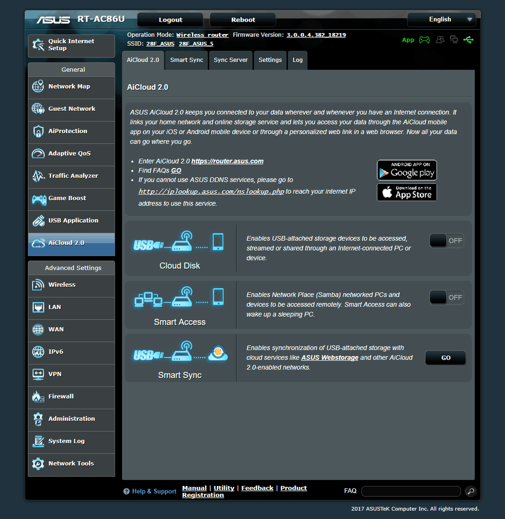505x519 pixels.
Task: Open Quick Internet Setup wizard icon
Action: (38, 45)
